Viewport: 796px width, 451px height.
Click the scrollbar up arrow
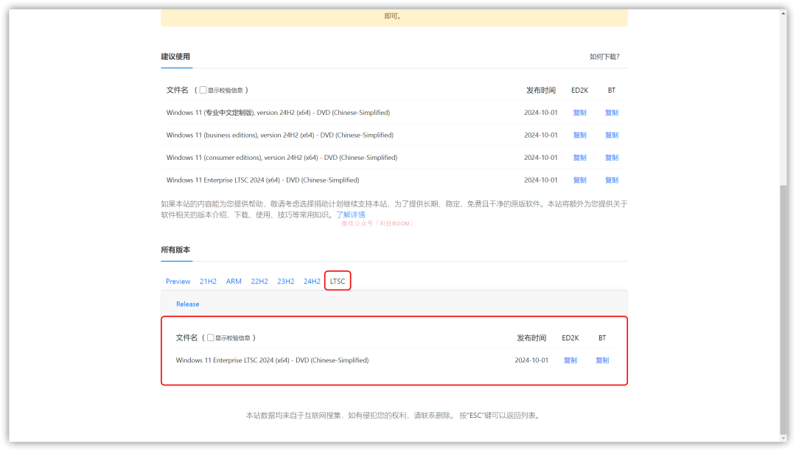pos(783,14)
